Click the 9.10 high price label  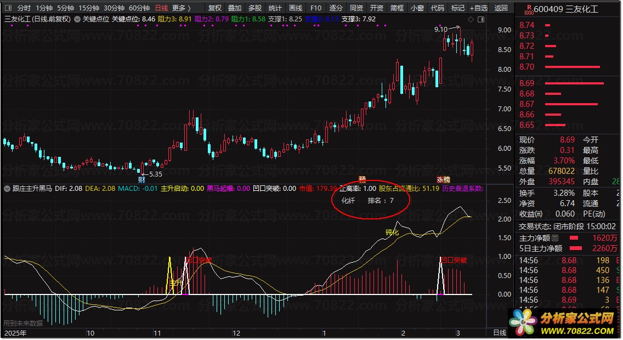point(440,30)
